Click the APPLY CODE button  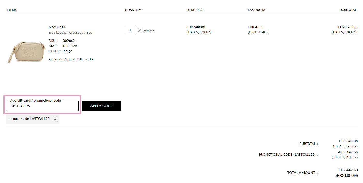pos(102,106)
